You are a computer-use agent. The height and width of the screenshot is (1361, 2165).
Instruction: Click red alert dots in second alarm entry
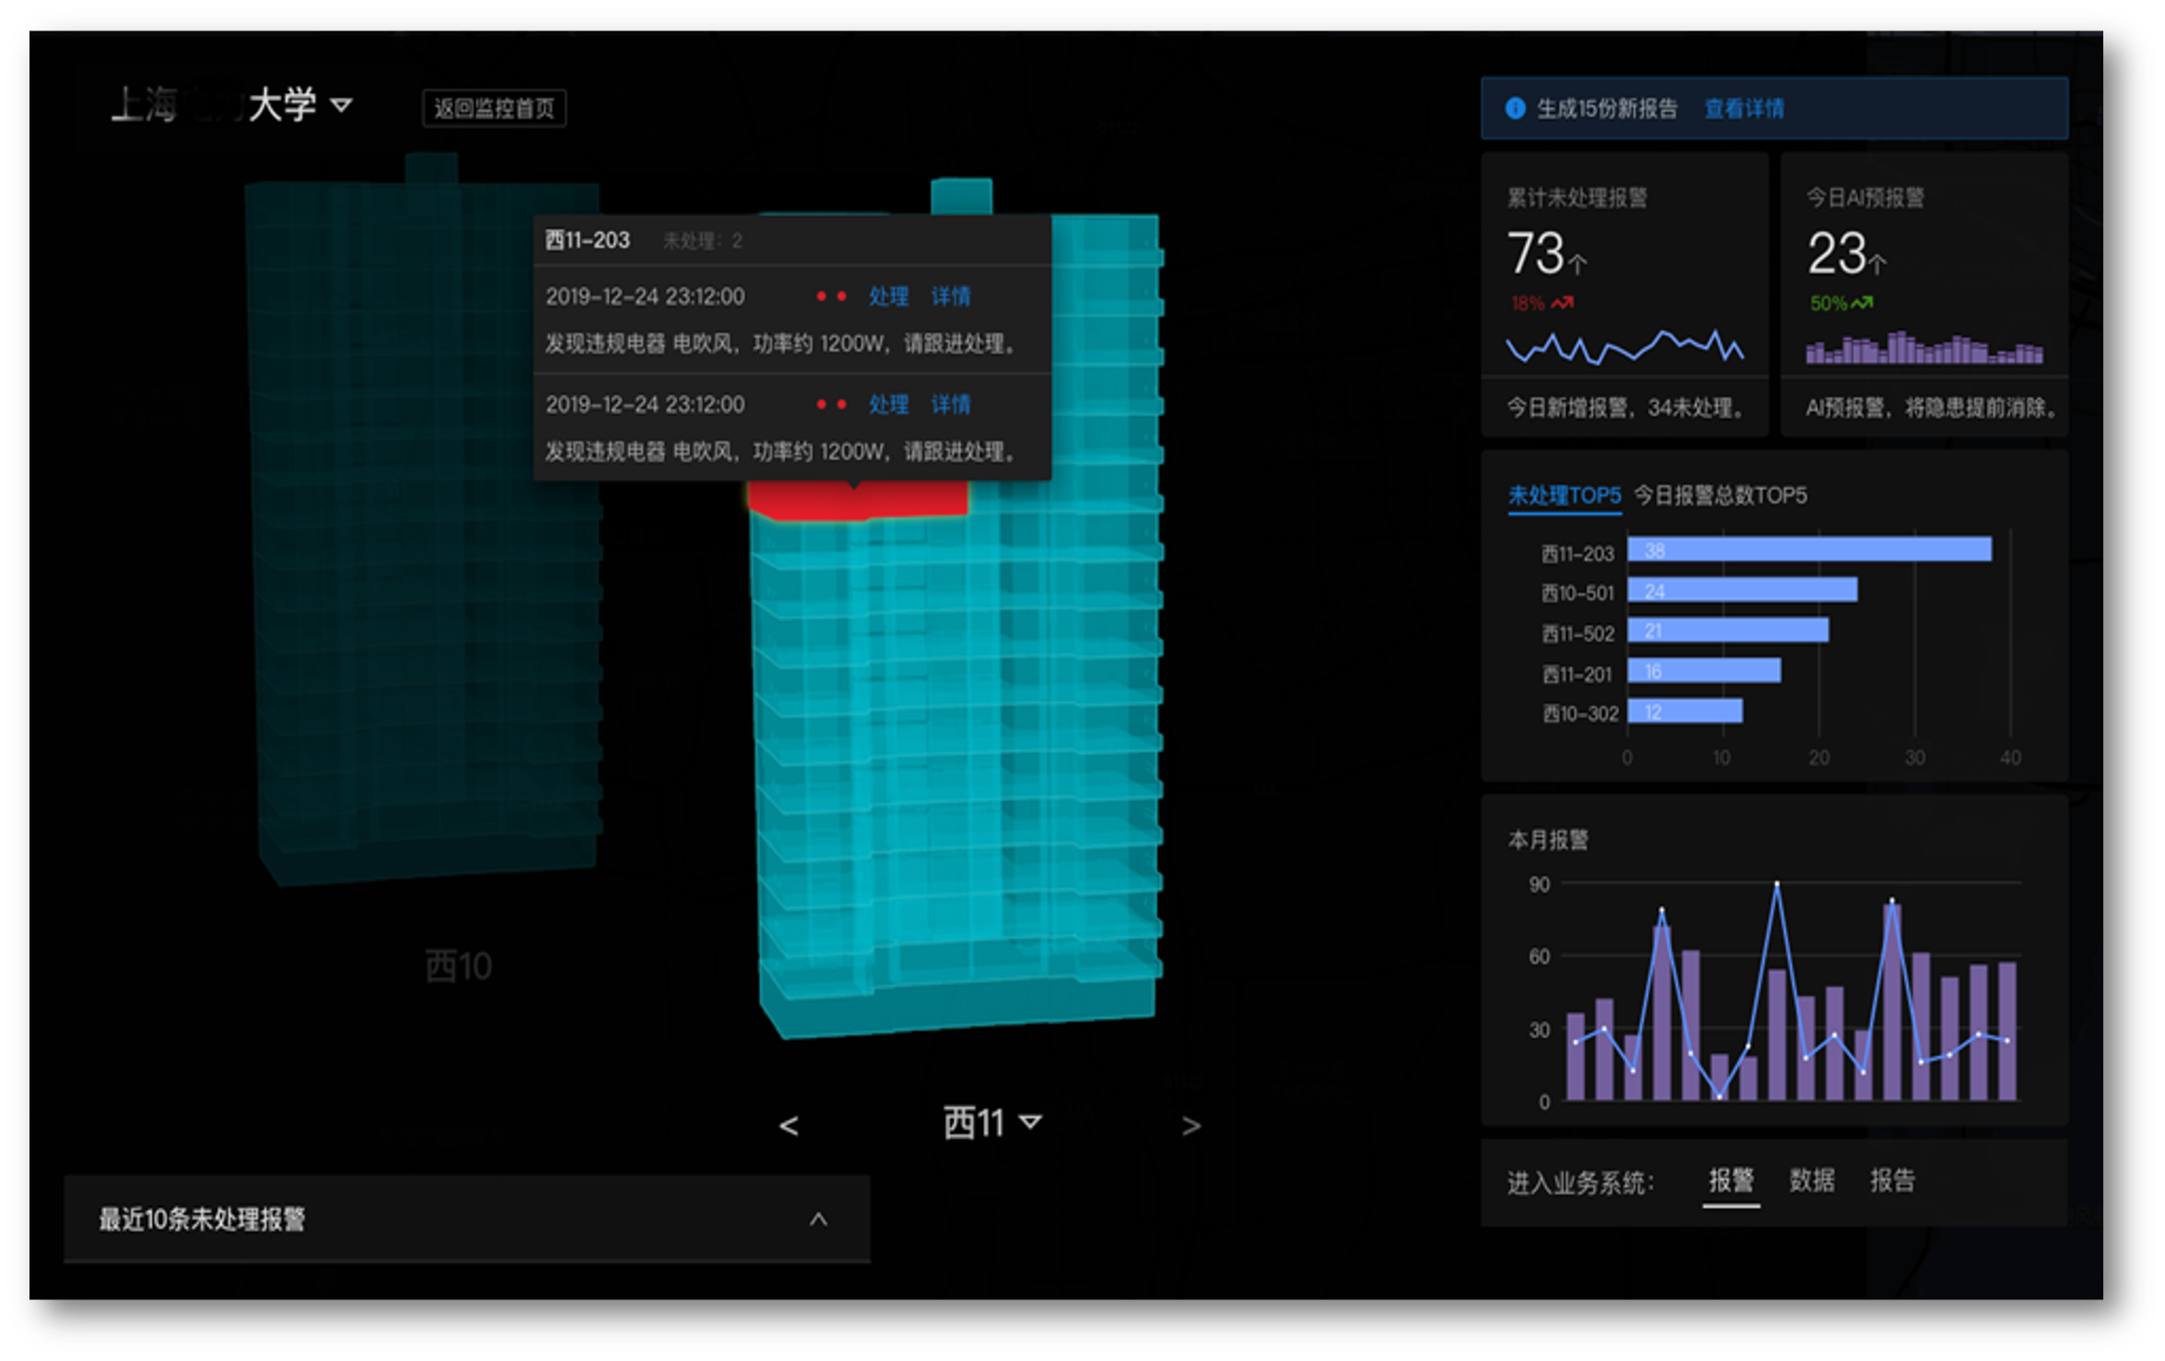pyautogui.click(x=831, y=405)
